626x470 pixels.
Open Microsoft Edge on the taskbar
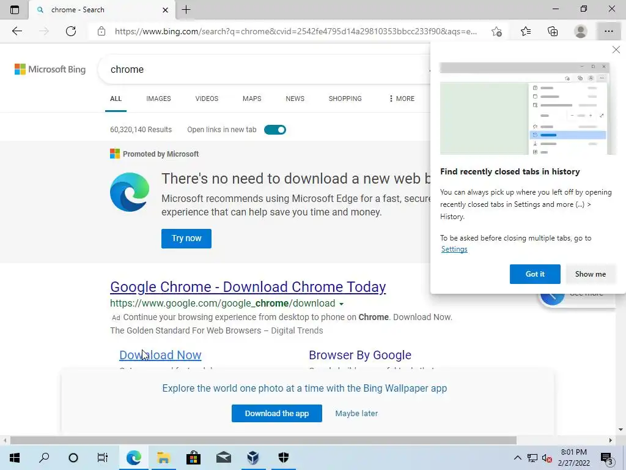point(134,458)
